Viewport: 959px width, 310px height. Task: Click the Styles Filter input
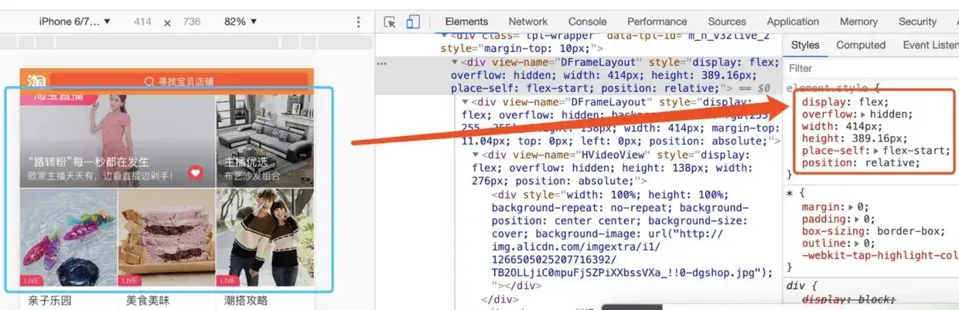tap(872, 68)
